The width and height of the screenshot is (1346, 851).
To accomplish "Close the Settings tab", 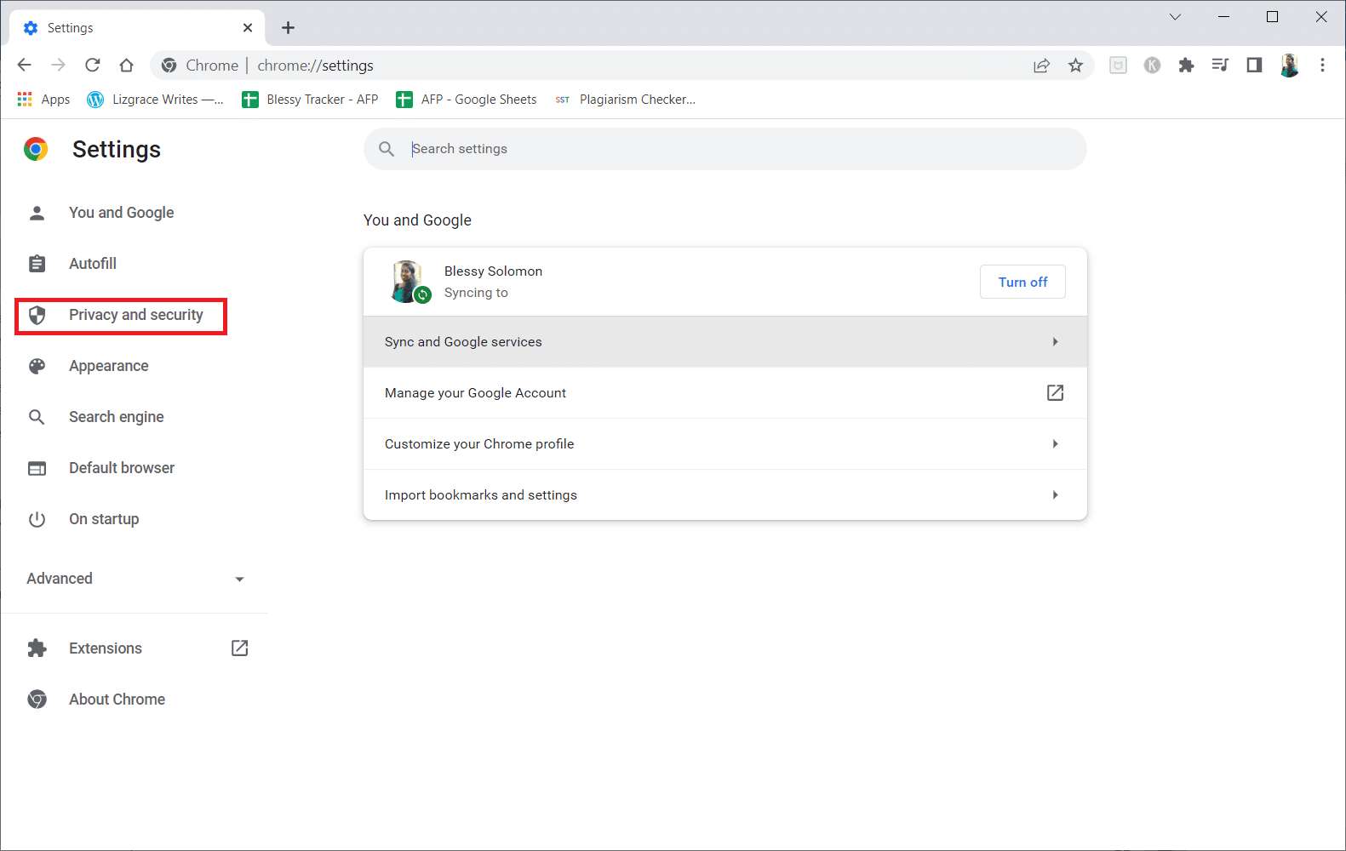I will (x=248, y=28).
